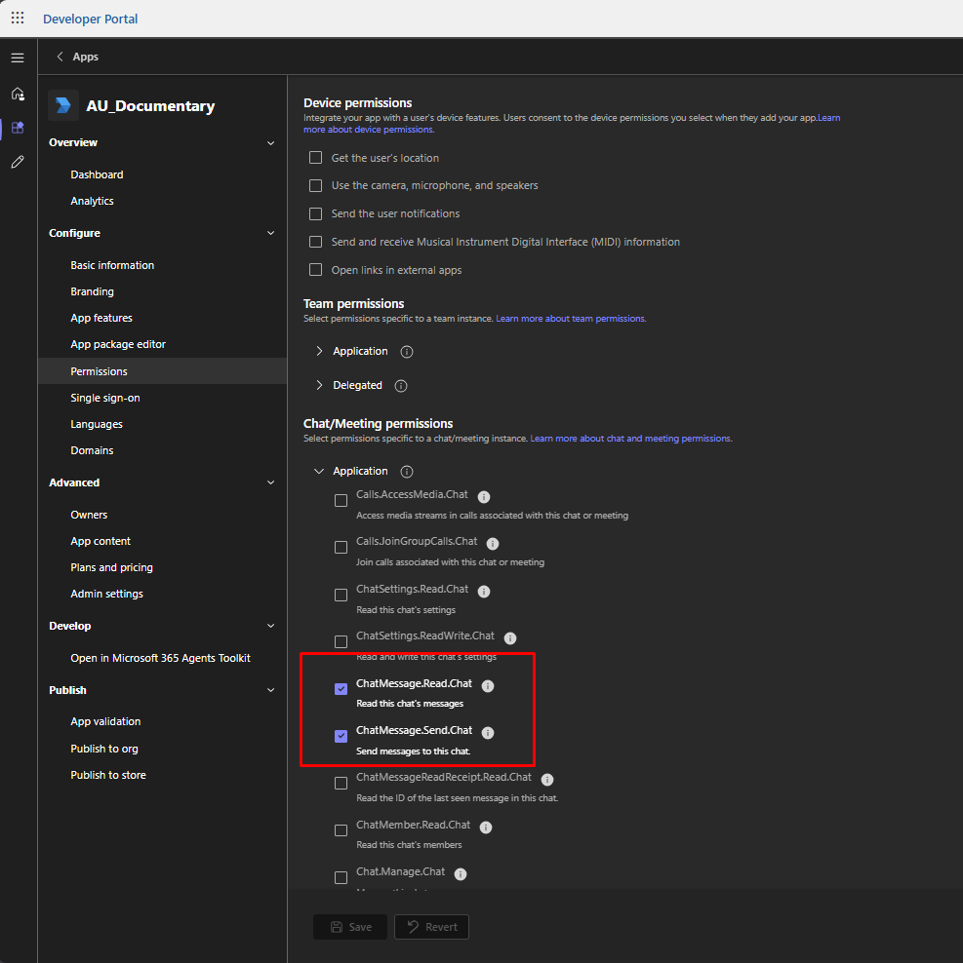Viewport: 963px width, 963px height.
Task: Expand Team permissions Application section
Action: click(319, 351)
